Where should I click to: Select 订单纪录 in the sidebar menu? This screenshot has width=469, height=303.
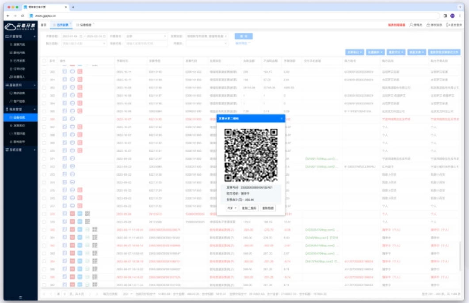[20, 69]
